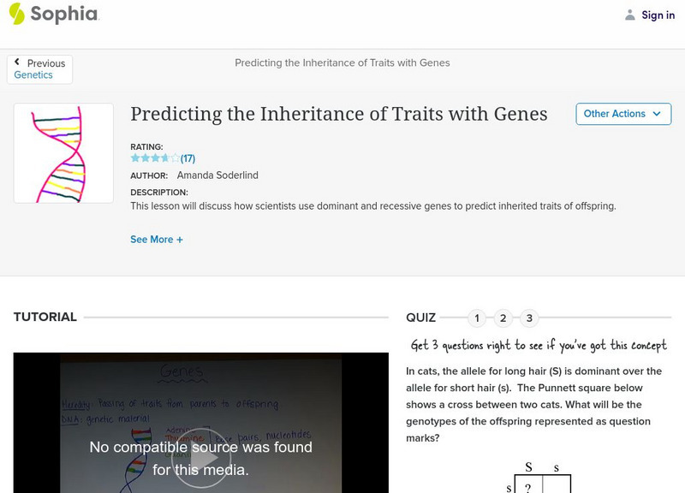Go to quiz question 3
685x493 pixels.
point(529,318)
